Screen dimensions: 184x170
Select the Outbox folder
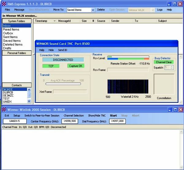point(8,33)
